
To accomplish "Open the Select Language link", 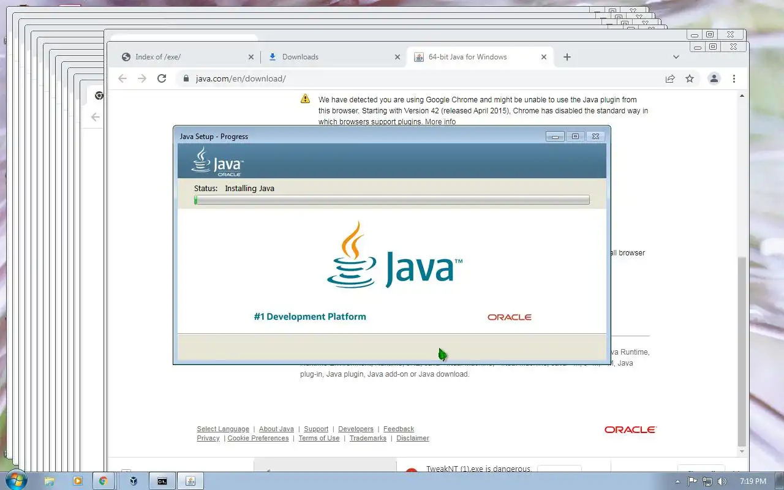I will (x=223, y=429).
